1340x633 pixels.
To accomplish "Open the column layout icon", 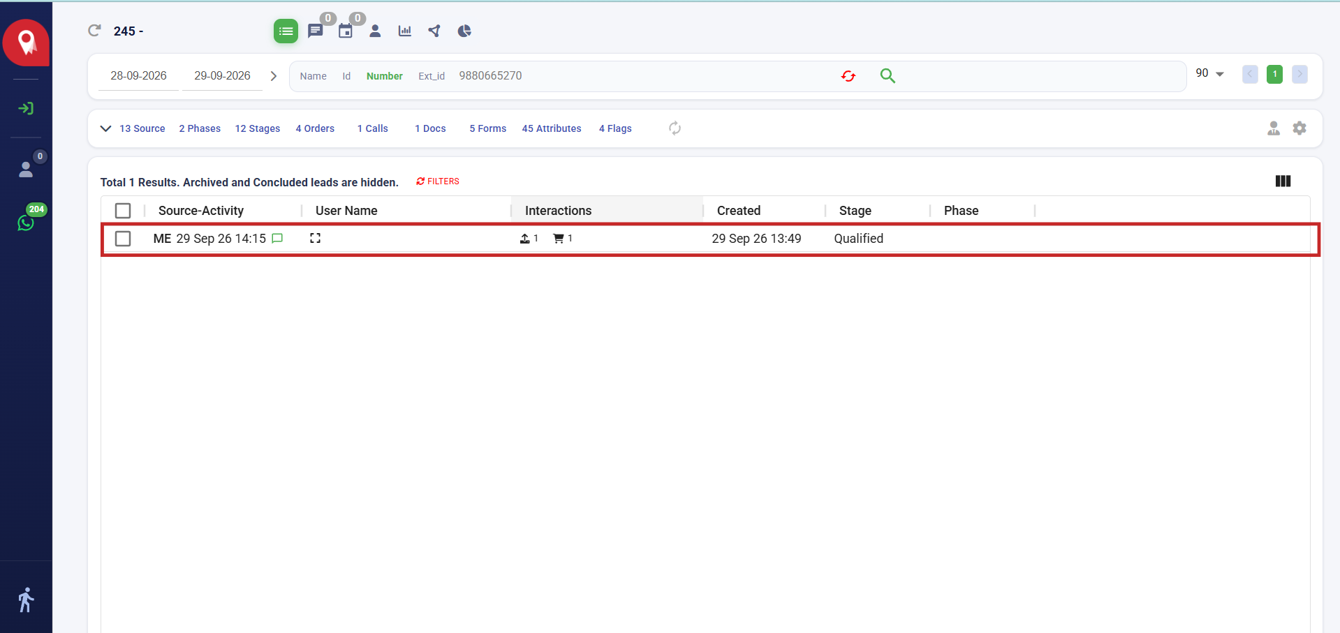I will click(x=1283, y=181).
